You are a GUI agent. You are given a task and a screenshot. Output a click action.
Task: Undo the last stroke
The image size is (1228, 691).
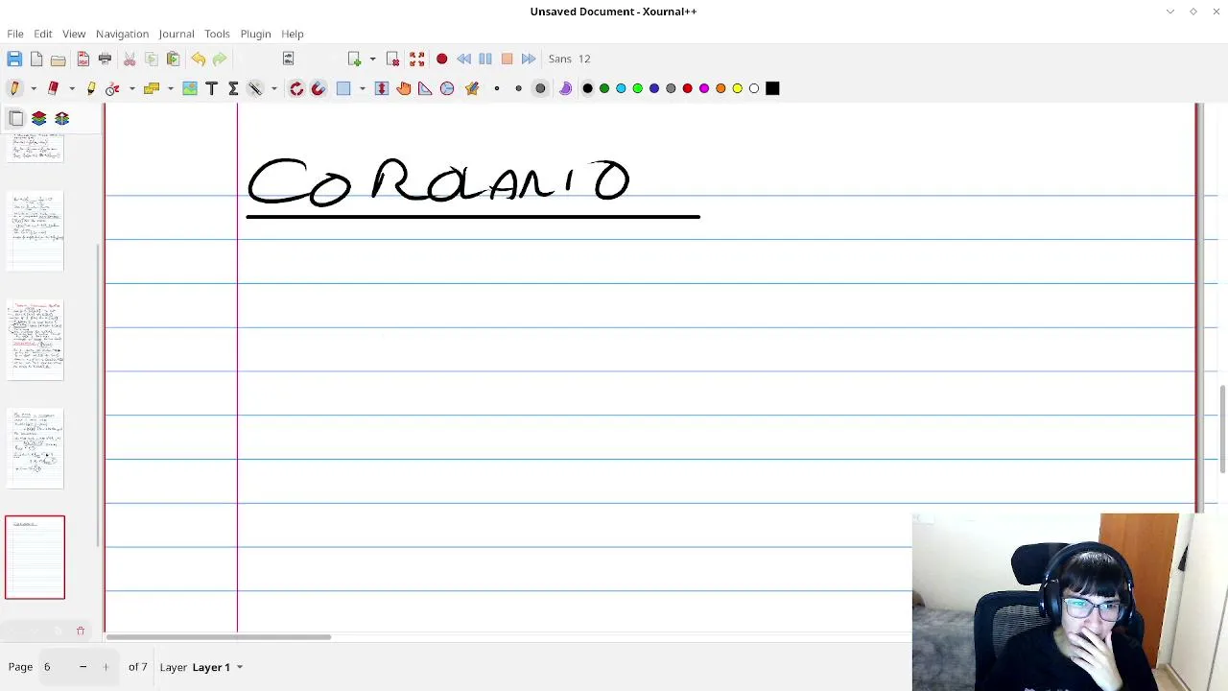coord(198,59)
